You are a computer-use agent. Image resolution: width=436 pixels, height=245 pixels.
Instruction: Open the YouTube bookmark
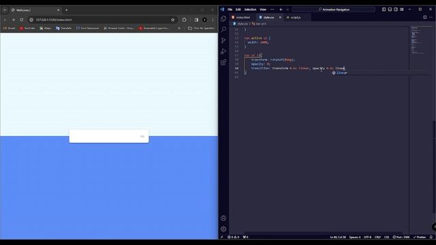coord(27,28)
